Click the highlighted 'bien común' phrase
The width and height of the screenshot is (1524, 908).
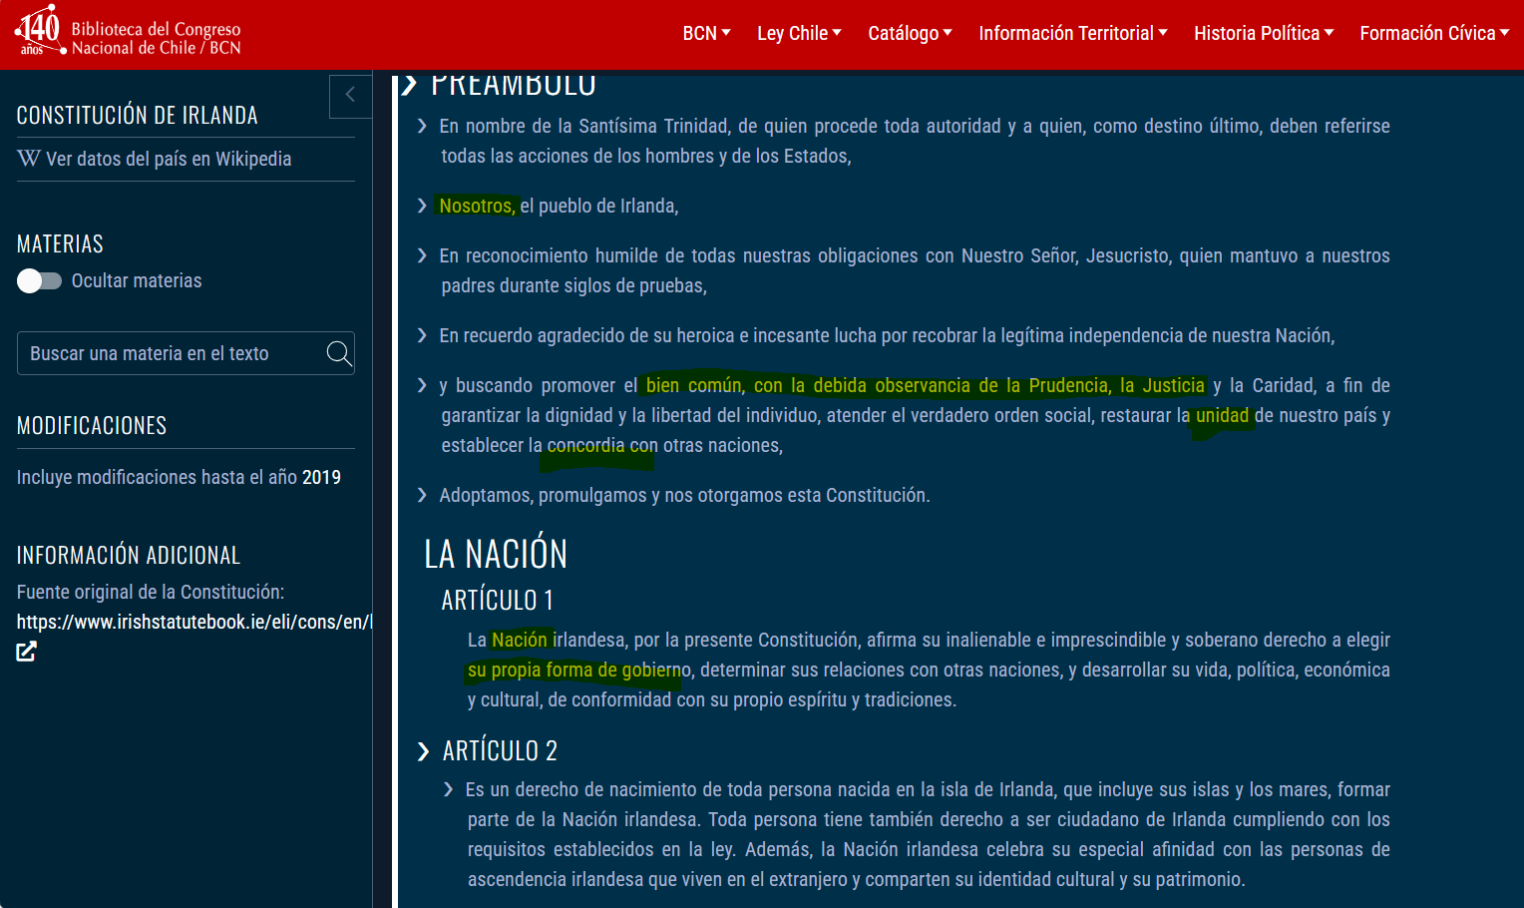coord(694,385)
